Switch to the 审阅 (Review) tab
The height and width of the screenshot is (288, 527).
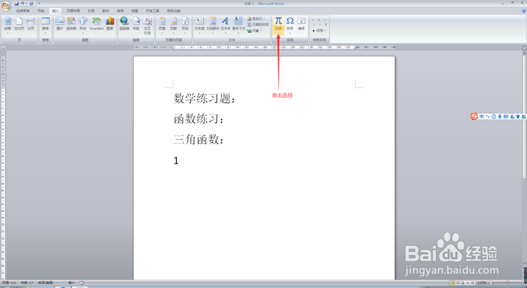(x=120, y=11)
